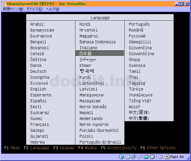Image resolution: width=191 pixels, height=161 pixels.
Task: Select Українська language
Action: coord(141,95)
